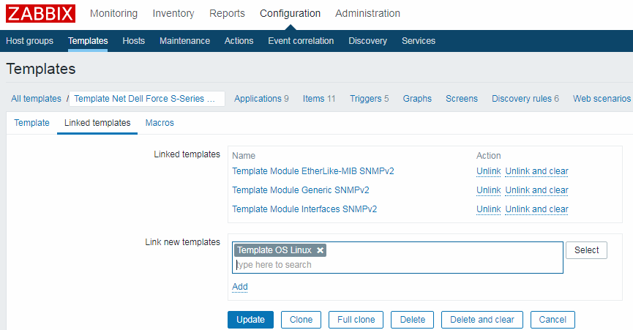The width and height of the screenshot is (633, 330).
Task: Open the Monitoring menu
Action: tap(113, 13)
